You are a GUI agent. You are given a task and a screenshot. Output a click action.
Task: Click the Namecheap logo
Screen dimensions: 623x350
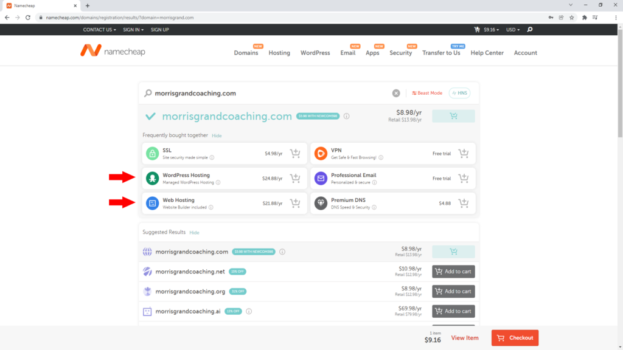113,51
